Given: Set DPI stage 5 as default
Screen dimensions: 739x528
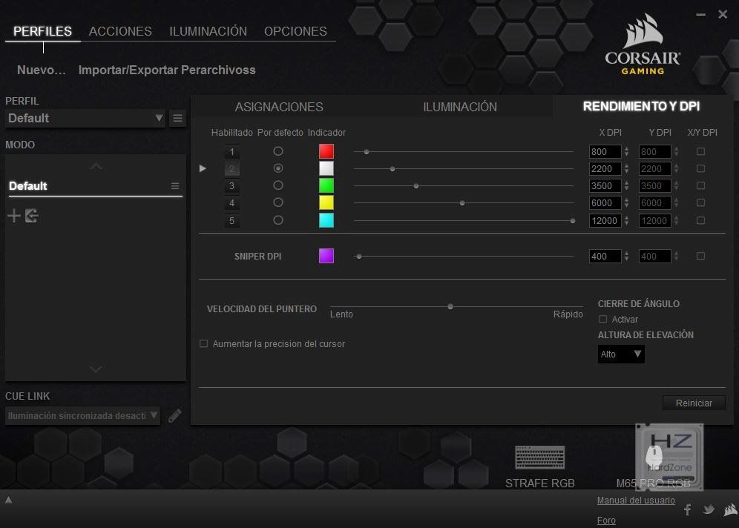Looking at the screenshot, I should [x=278, y=220].
